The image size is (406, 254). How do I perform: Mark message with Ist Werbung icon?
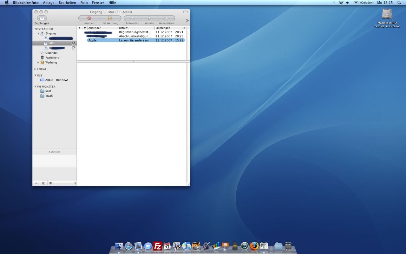click(110, 18)
